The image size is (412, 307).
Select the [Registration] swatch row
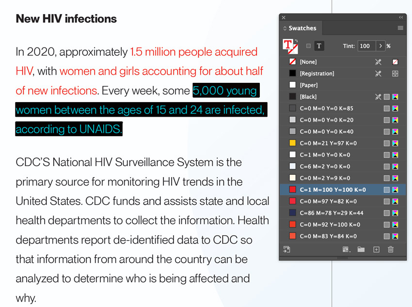point(343,74)
